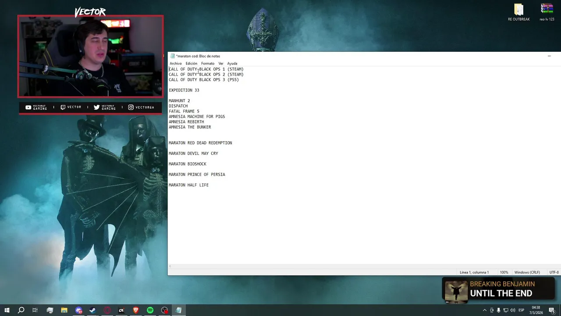Open Brave browser from taskbar
Viewport: 561px width, 316px height.
point(135,310)
